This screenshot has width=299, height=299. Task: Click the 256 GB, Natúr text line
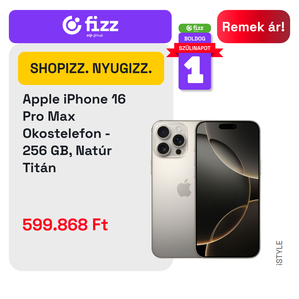pyautogui.click(x=67, y=151)
